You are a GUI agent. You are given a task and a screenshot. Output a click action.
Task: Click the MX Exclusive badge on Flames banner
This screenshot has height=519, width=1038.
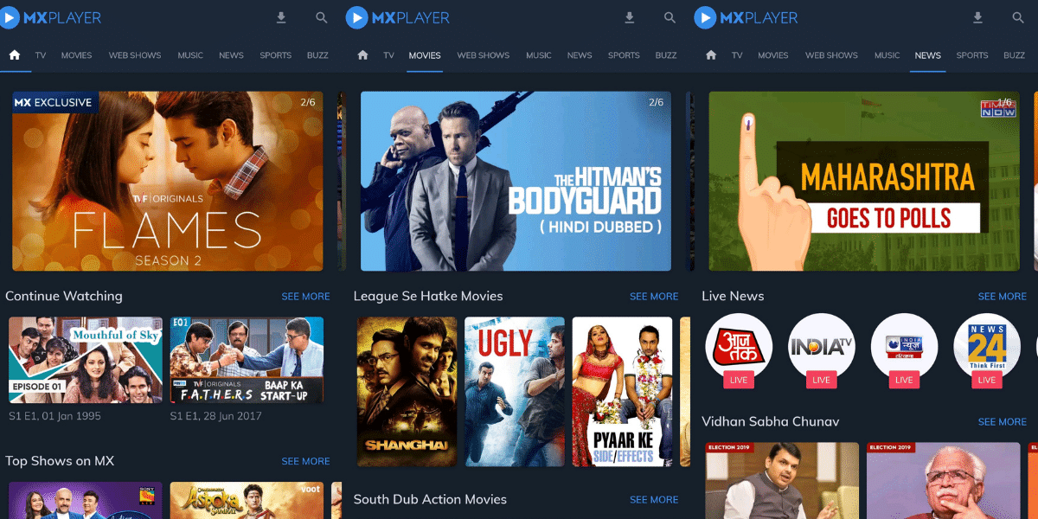(54, 102)
